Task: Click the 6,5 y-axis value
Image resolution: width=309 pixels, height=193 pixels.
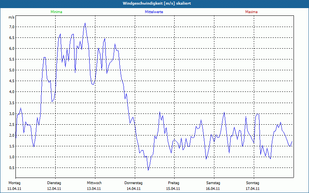Action: click(x=12, y=37)
